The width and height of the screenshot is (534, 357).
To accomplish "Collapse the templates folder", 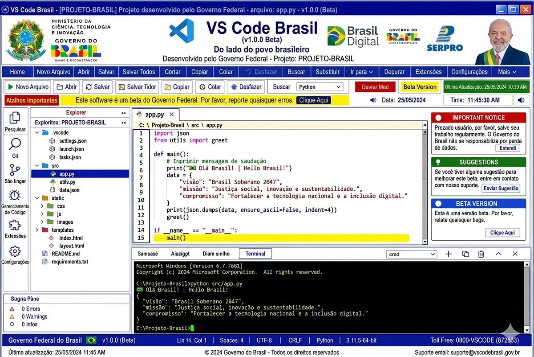I will 37,230.
